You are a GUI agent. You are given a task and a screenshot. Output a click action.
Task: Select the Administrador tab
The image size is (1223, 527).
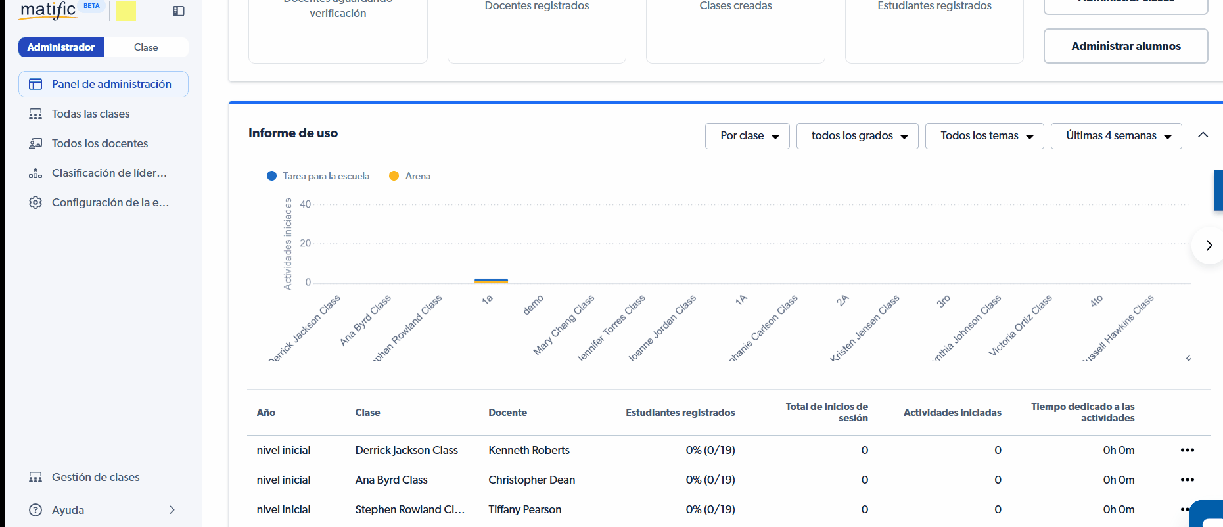61,47
